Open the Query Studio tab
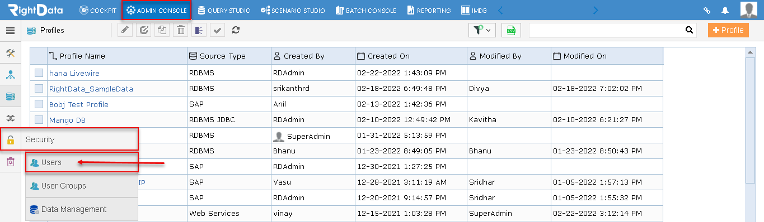This screenshot has width=764, height=222. pyautogui.click(x=224, y=11)
